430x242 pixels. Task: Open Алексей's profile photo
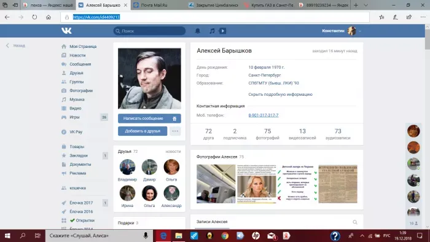click(149, 79)
